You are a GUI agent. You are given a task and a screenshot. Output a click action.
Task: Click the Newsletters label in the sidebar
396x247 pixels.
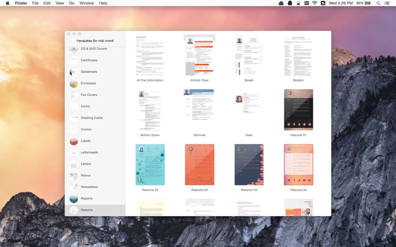click(x=90, y=187)
